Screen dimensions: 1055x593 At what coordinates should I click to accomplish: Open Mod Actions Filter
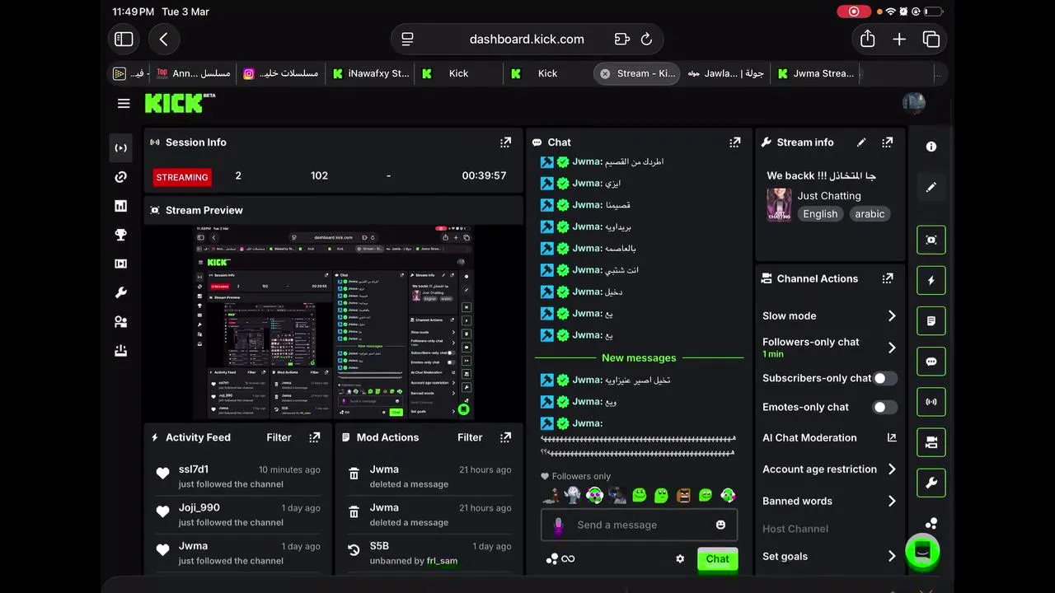470,437
